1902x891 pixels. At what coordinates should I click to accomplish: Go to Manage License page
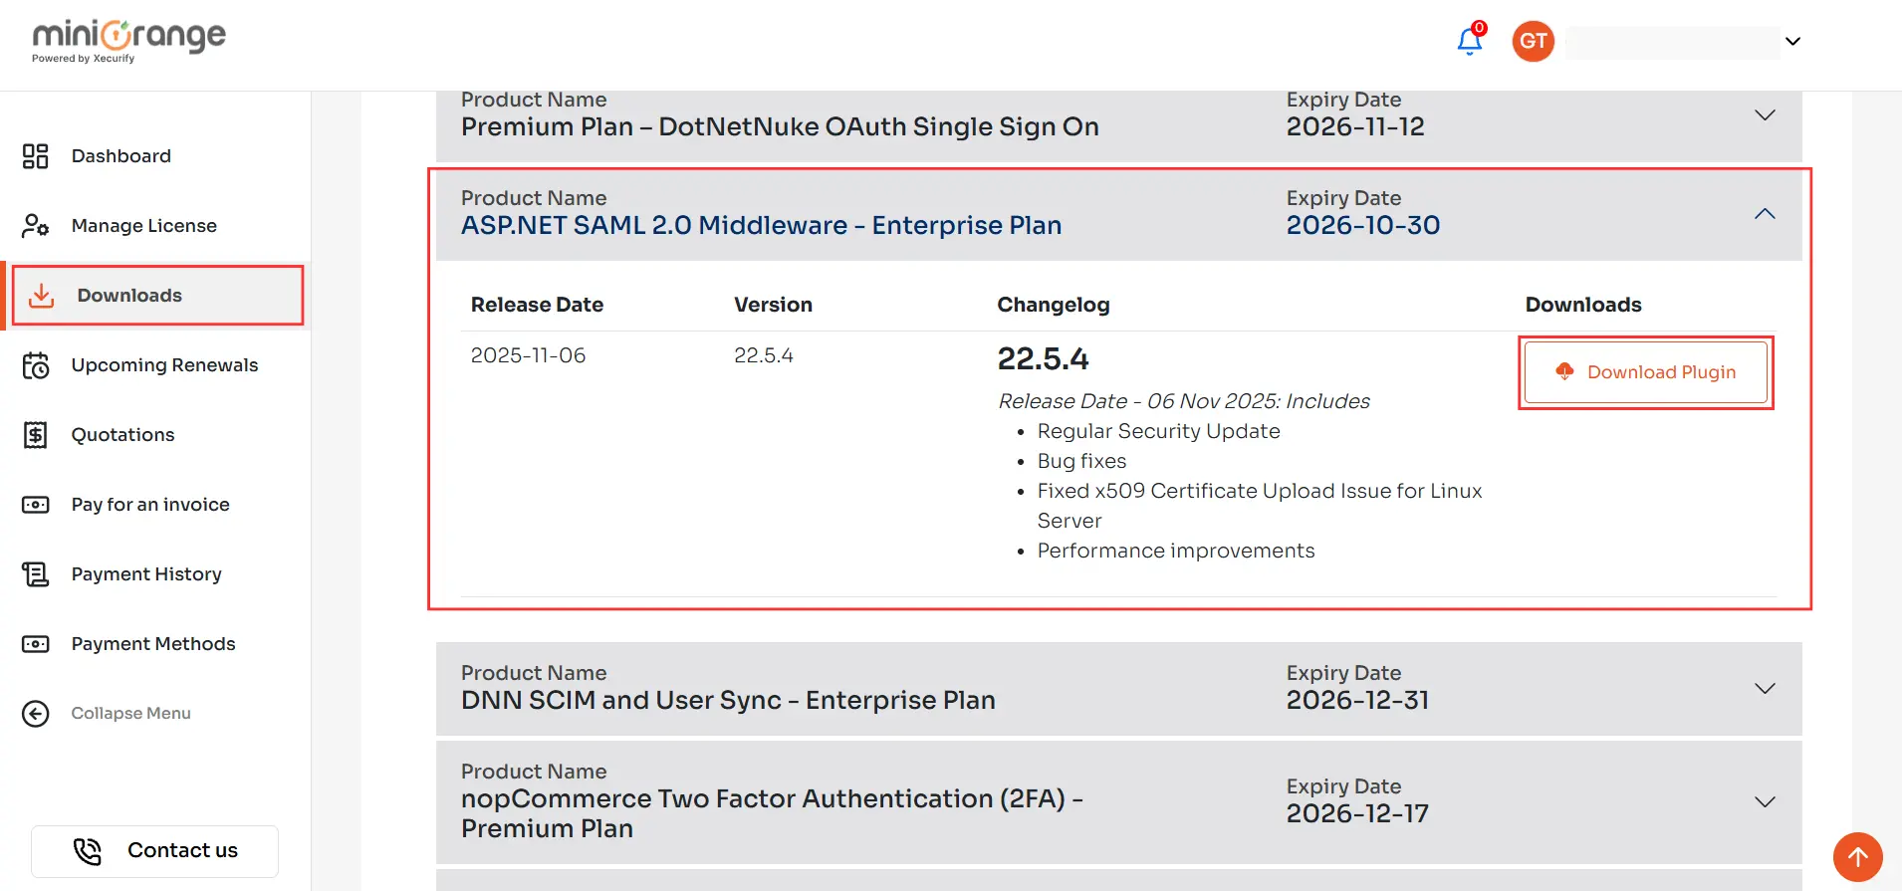click(144, 226)
